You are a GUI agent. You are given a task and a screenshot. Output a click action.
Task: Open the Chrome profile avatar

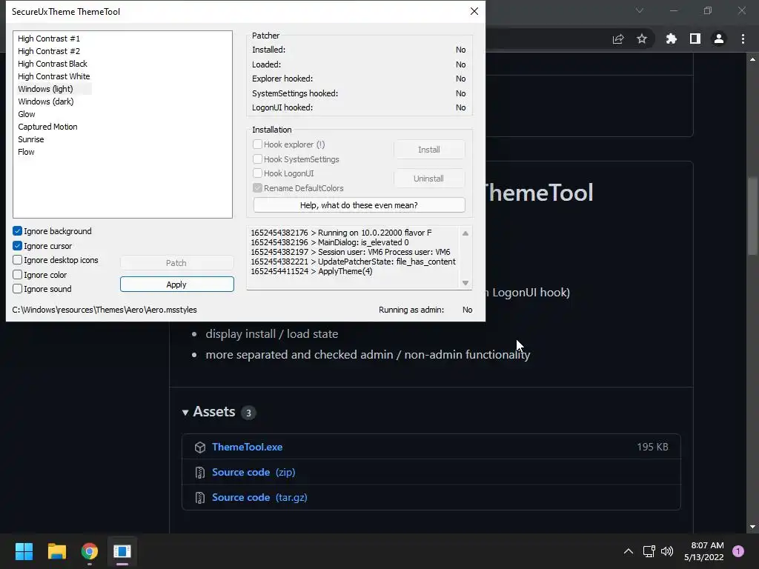coord(719,39)
